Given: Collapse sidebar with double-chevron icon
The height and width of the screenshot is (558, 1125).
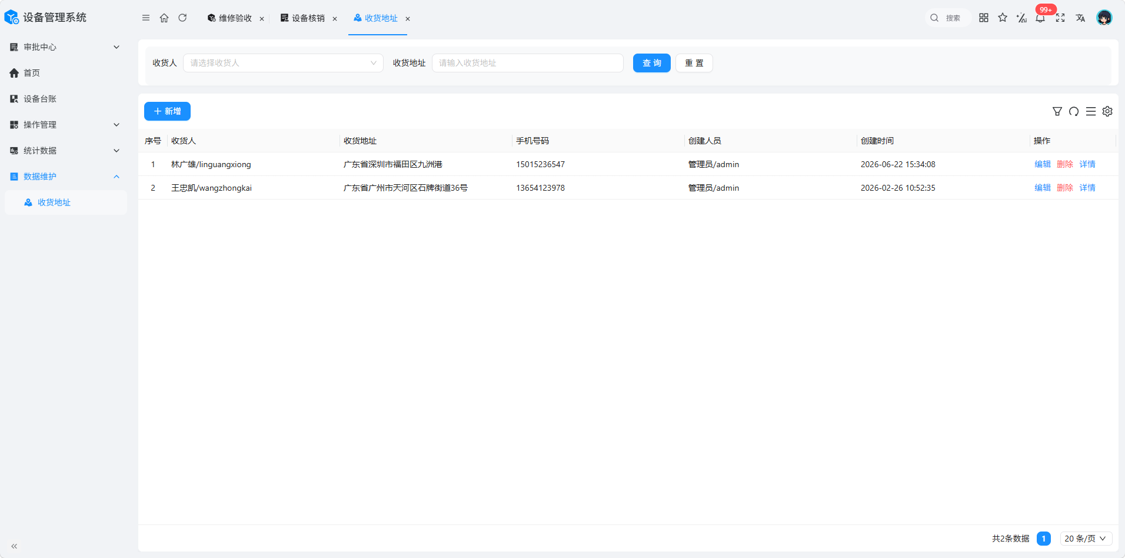Looking at the screenshot, I should coord(14,546).
